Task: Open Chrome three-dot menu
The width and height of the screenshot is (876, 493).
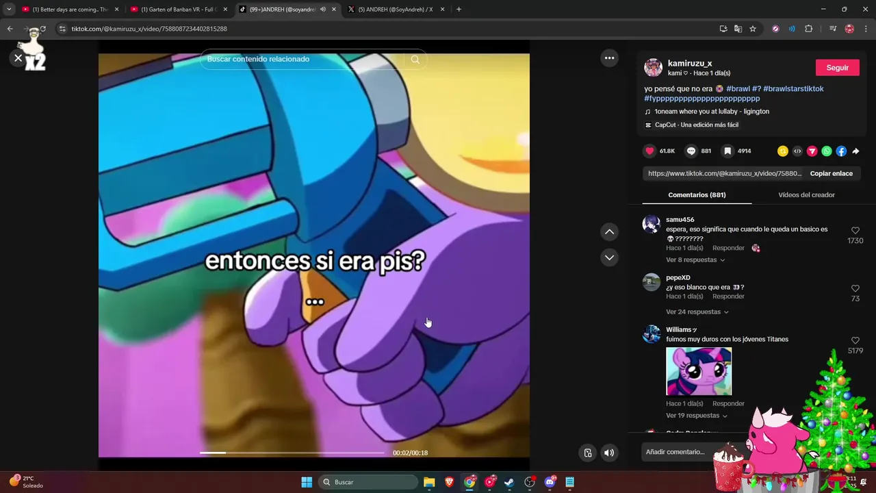Action: point(866,29)
